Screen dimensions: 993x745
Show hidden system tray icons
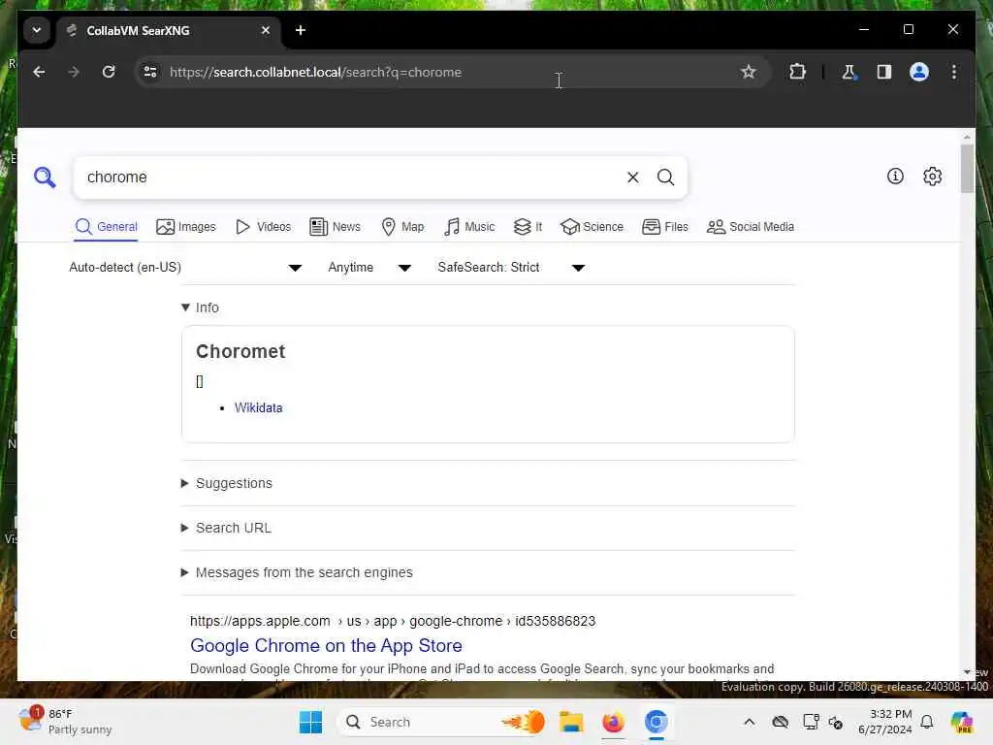click(x=749, y=722)
